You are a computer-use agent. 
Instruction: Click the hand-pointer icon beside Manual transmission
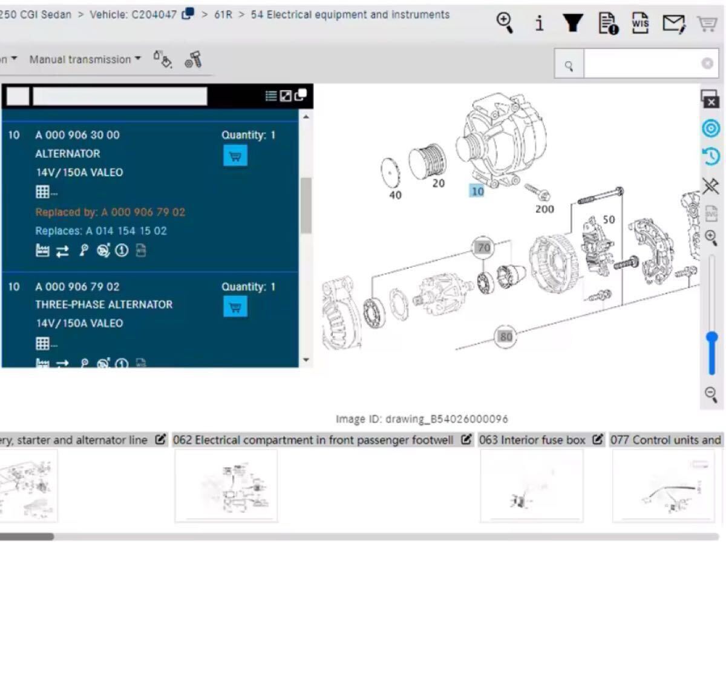[x=162, y=59]
